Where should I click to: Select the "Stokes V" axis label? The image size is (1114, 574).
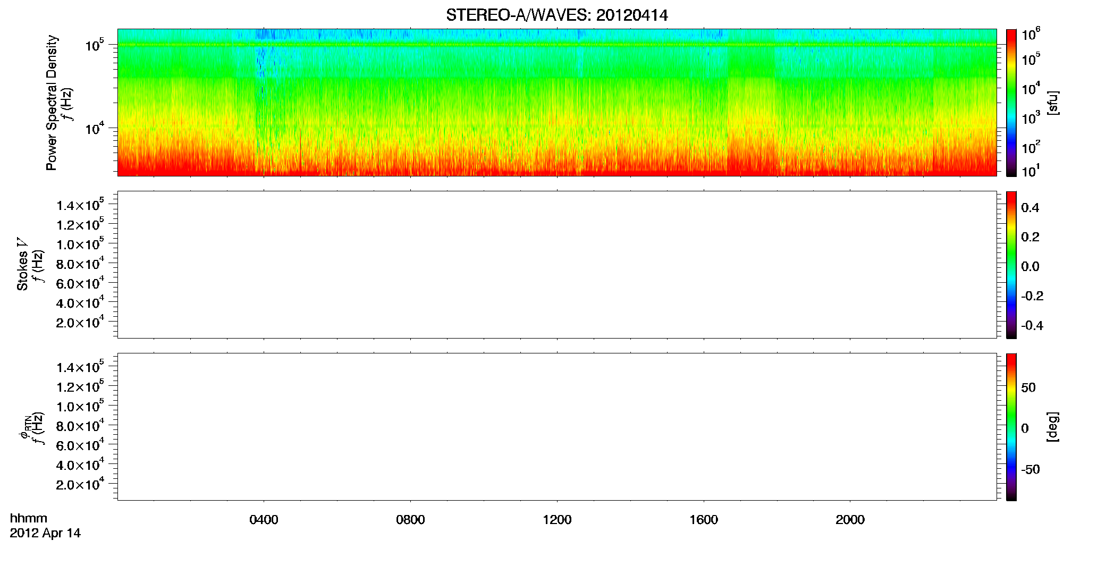click(x=22, y=264)
